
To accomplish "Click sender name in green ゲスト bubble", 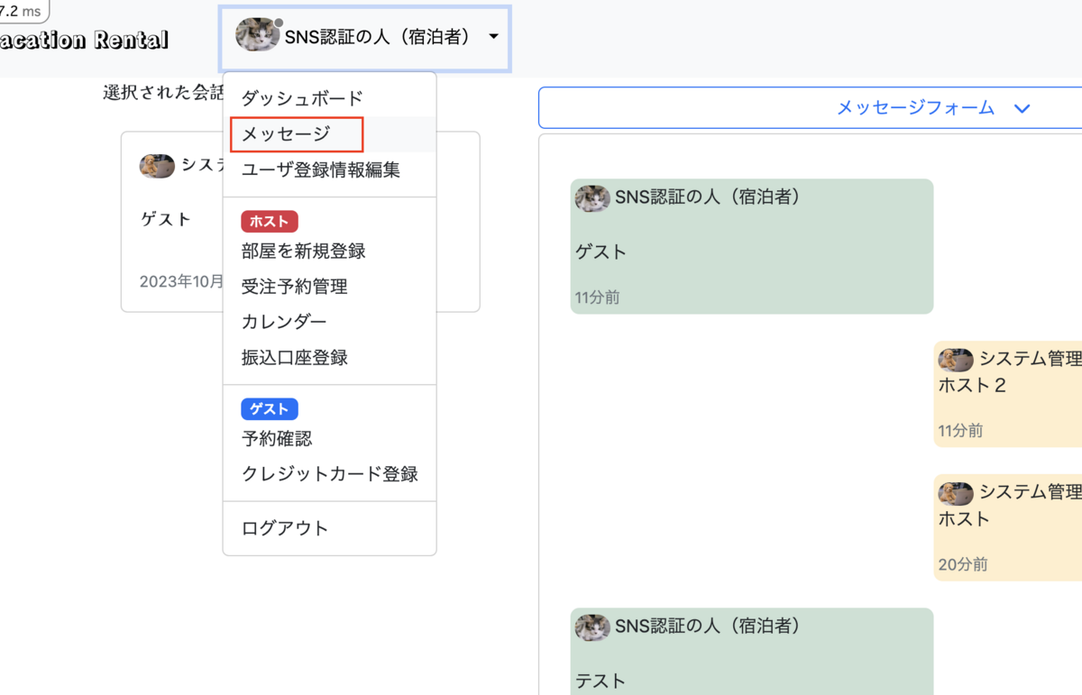I will 708,197.
